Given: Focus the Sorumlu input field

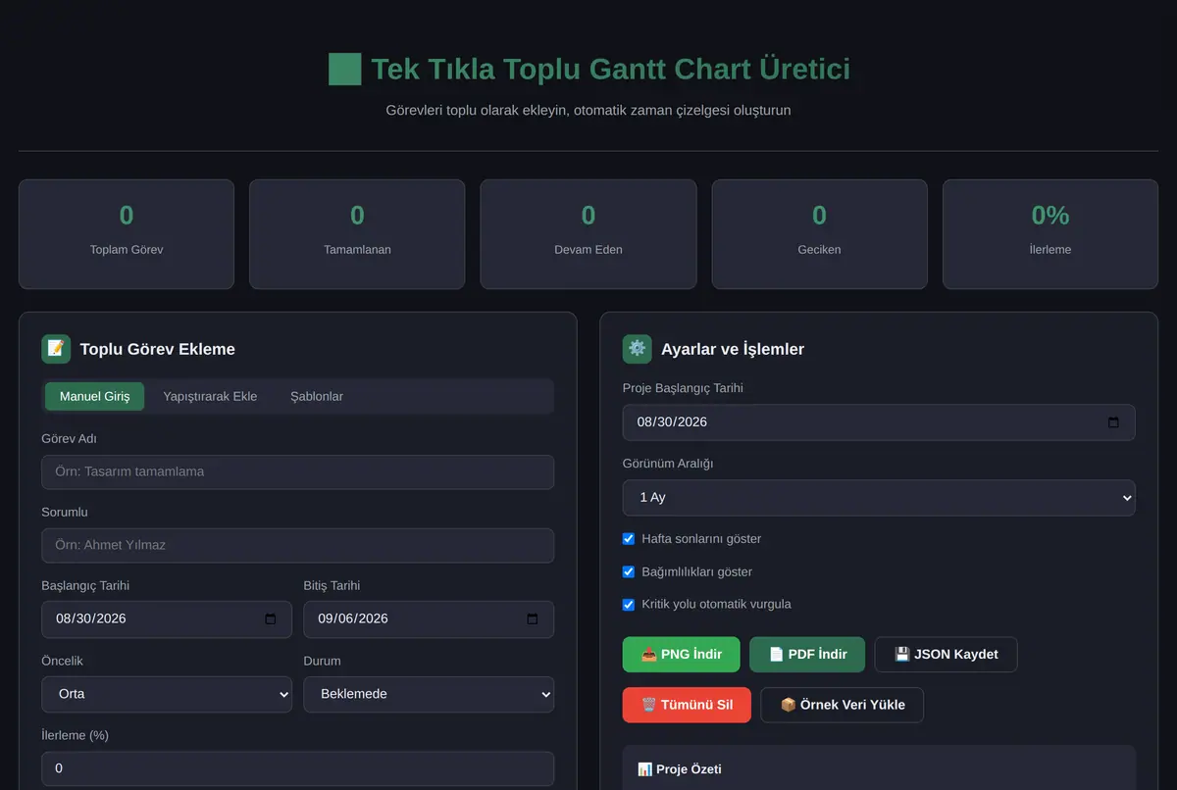Looking at the screenshot, I should click(297, 546).
